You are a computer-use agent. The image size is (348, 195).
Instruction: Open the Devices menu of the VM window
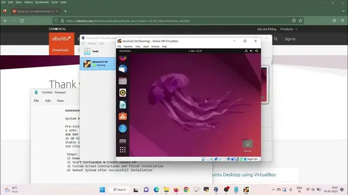156,47
